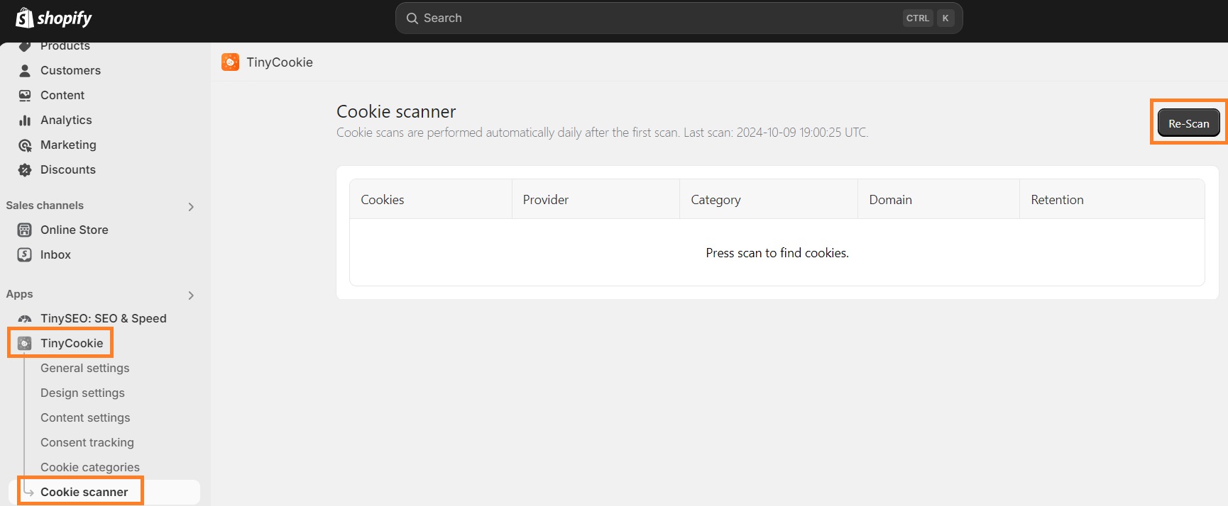Viewport: 1228px width, 506px height.
Task: Collapse the Apps section
Action: [x=190, y=295]
